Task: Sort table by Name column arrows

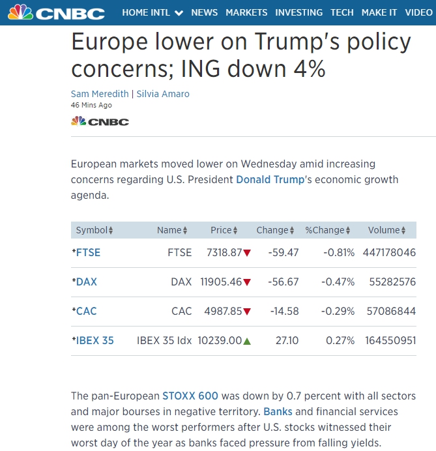Action: coord(185,231)
